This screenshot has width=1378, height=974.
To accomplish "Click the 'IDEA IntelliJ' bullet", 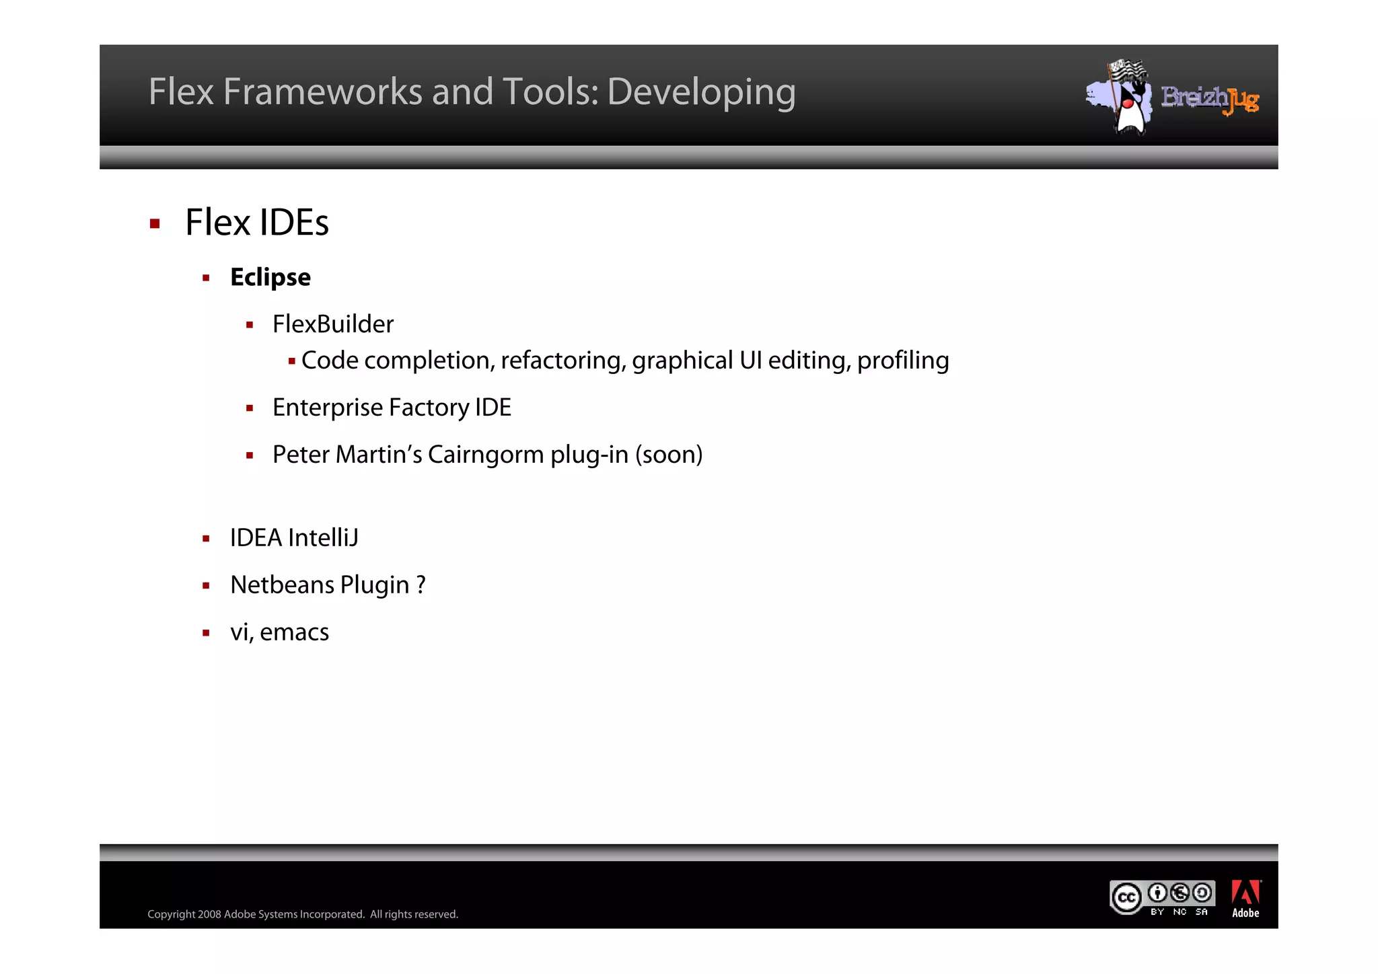I will (294, 537).
